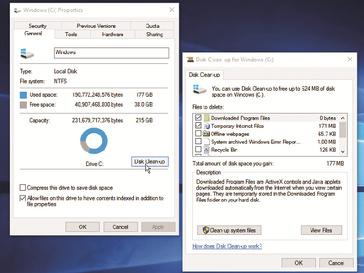Click the View Files button
364x273 pixels.
point(321,230)
